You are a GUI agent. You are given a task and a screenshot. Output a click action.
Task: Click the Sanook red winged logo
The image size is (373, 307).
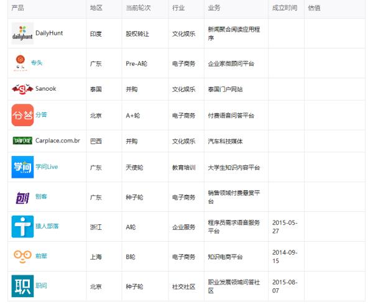pos(22,89)
